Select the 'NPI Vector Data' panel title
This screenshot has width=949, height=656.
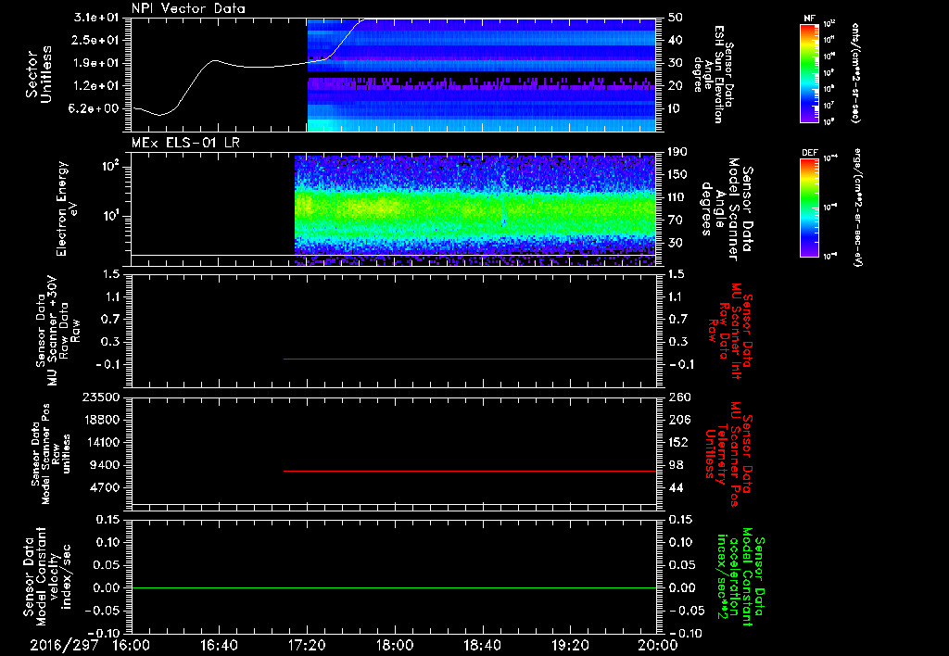click(188, 8)
